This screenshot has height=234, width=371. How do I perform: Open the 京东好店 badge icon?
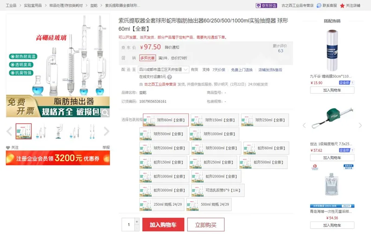point(266,6)
